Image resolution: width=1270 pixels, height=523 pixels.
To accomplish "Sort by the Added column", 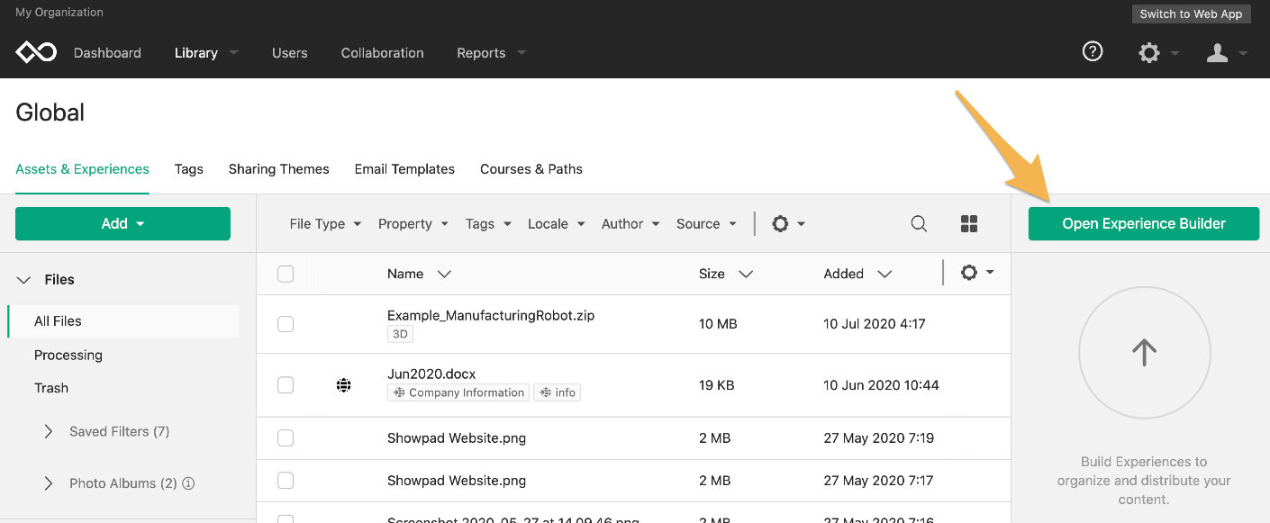I will click(858, 274).
